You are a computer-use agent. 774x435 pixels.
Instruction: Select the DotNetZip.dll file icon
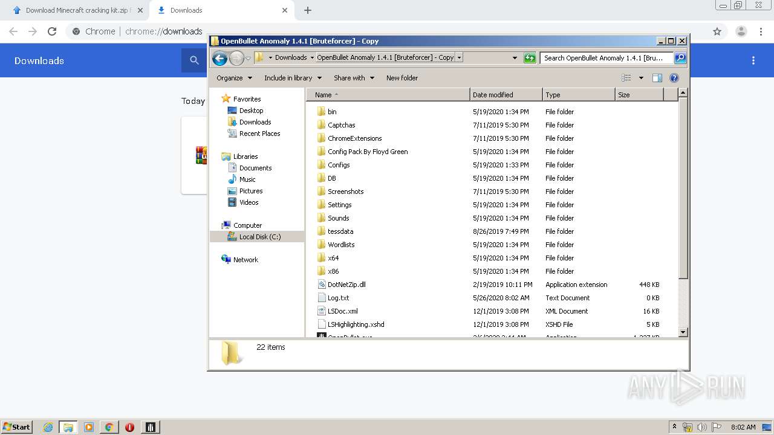pyautogui.click(x=322, y=285)
